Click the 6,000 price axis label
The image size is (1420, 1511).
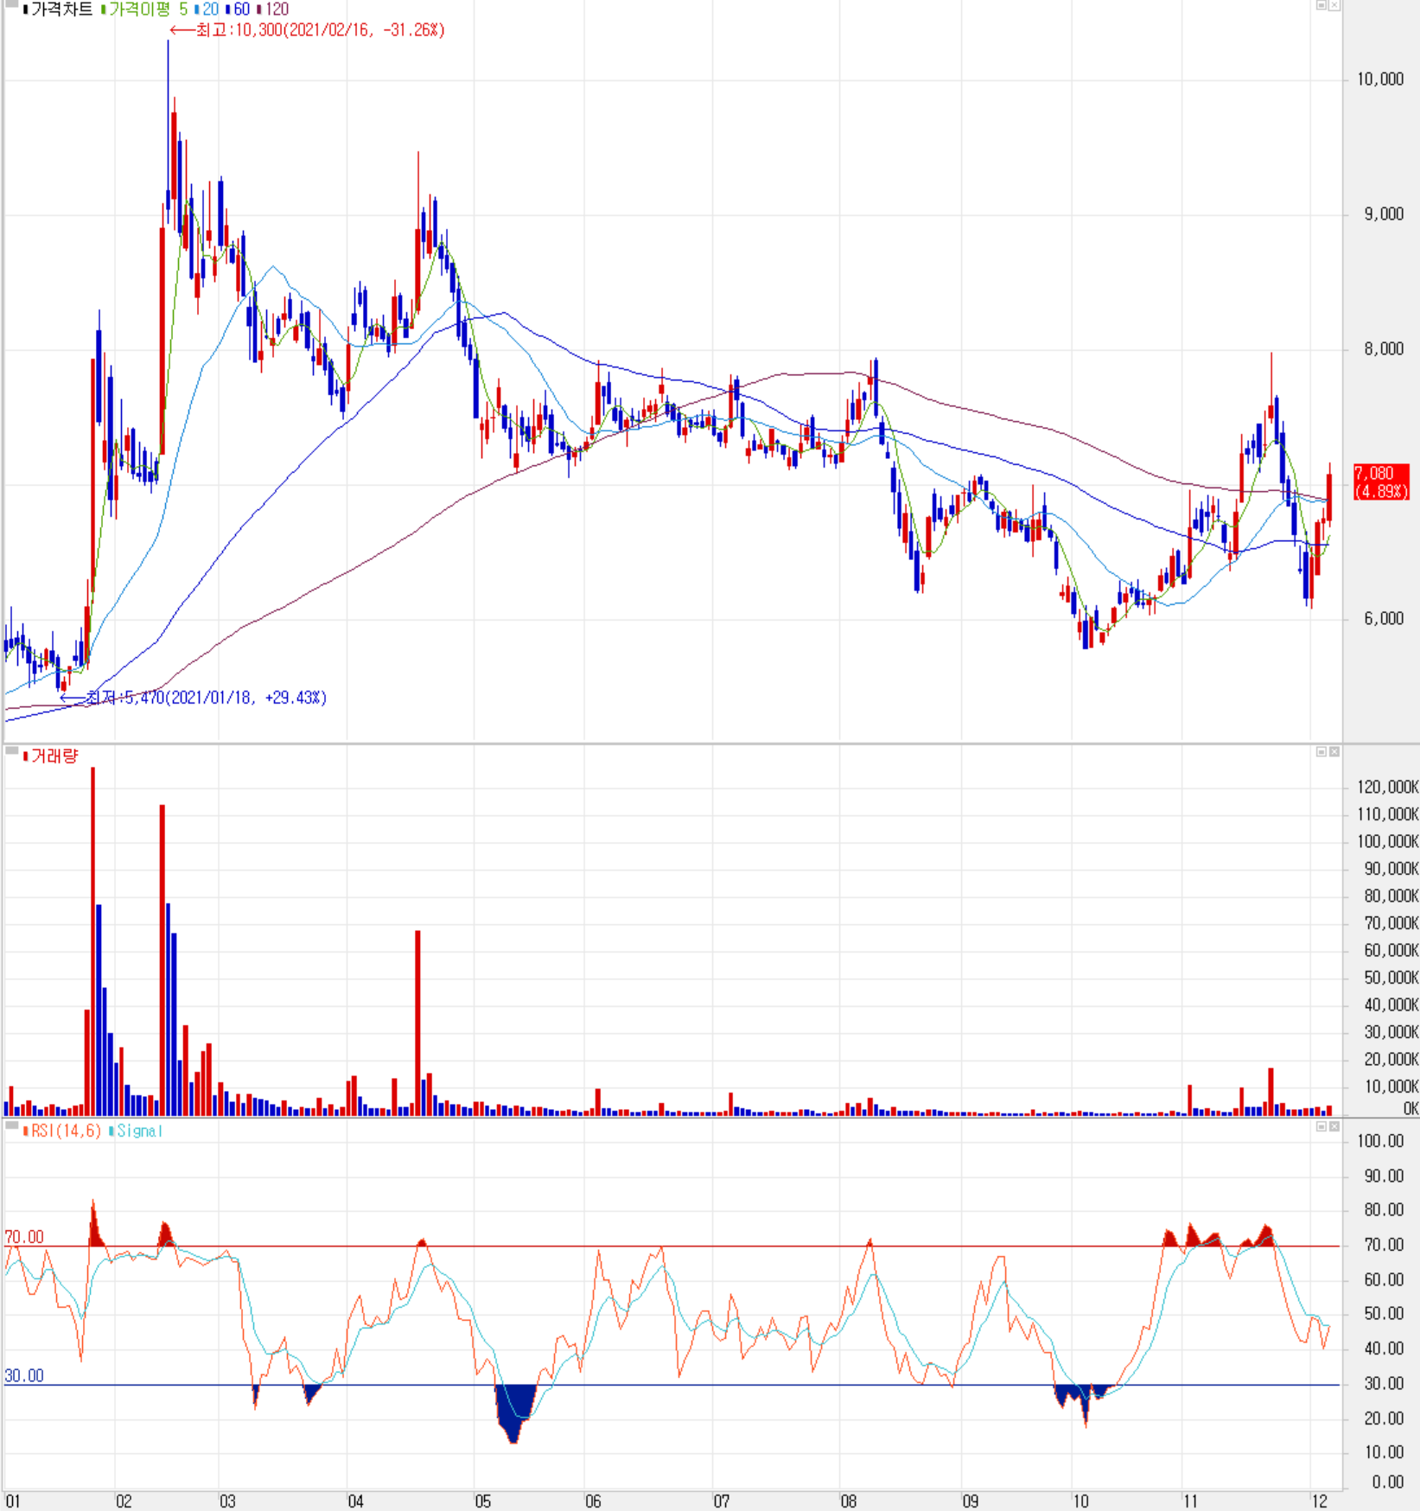coord(1384,619)
